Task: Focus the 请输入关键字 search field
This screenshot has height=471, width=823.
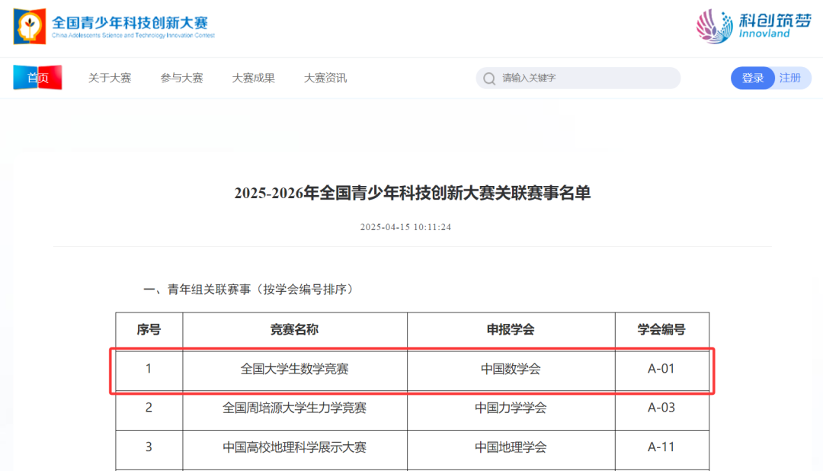Action: pyautogui.click(x=578, y=78)
